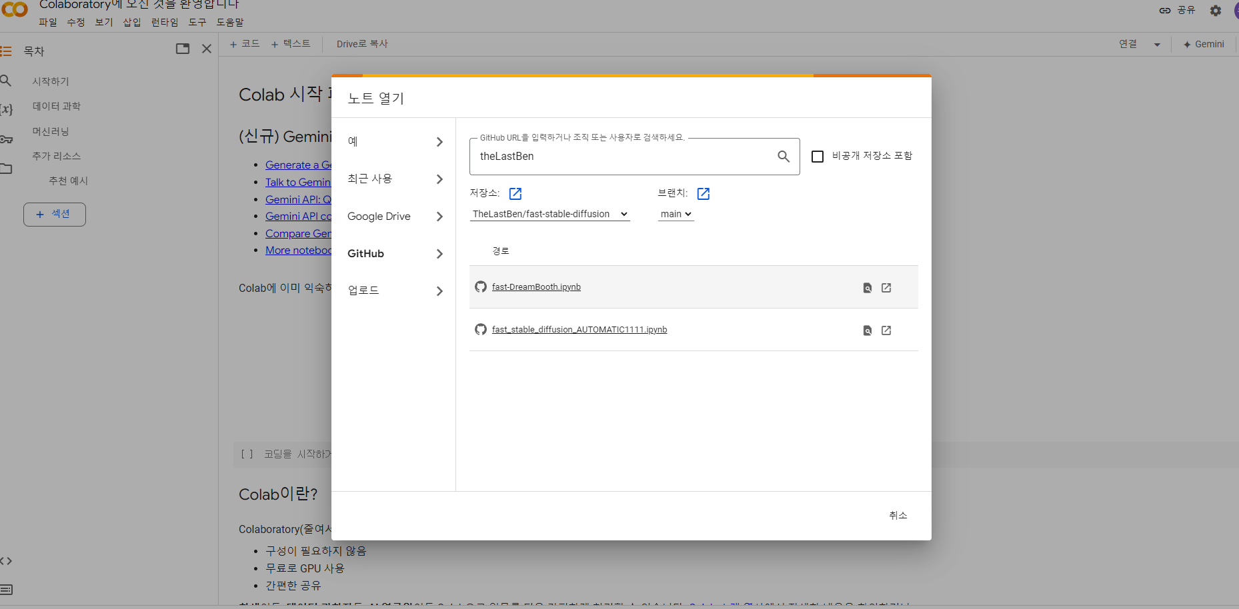Go to 데이터 과학 in table of contents
Image resolution: width=1239 pixels, height=609 pixels.
coord(57,107)
